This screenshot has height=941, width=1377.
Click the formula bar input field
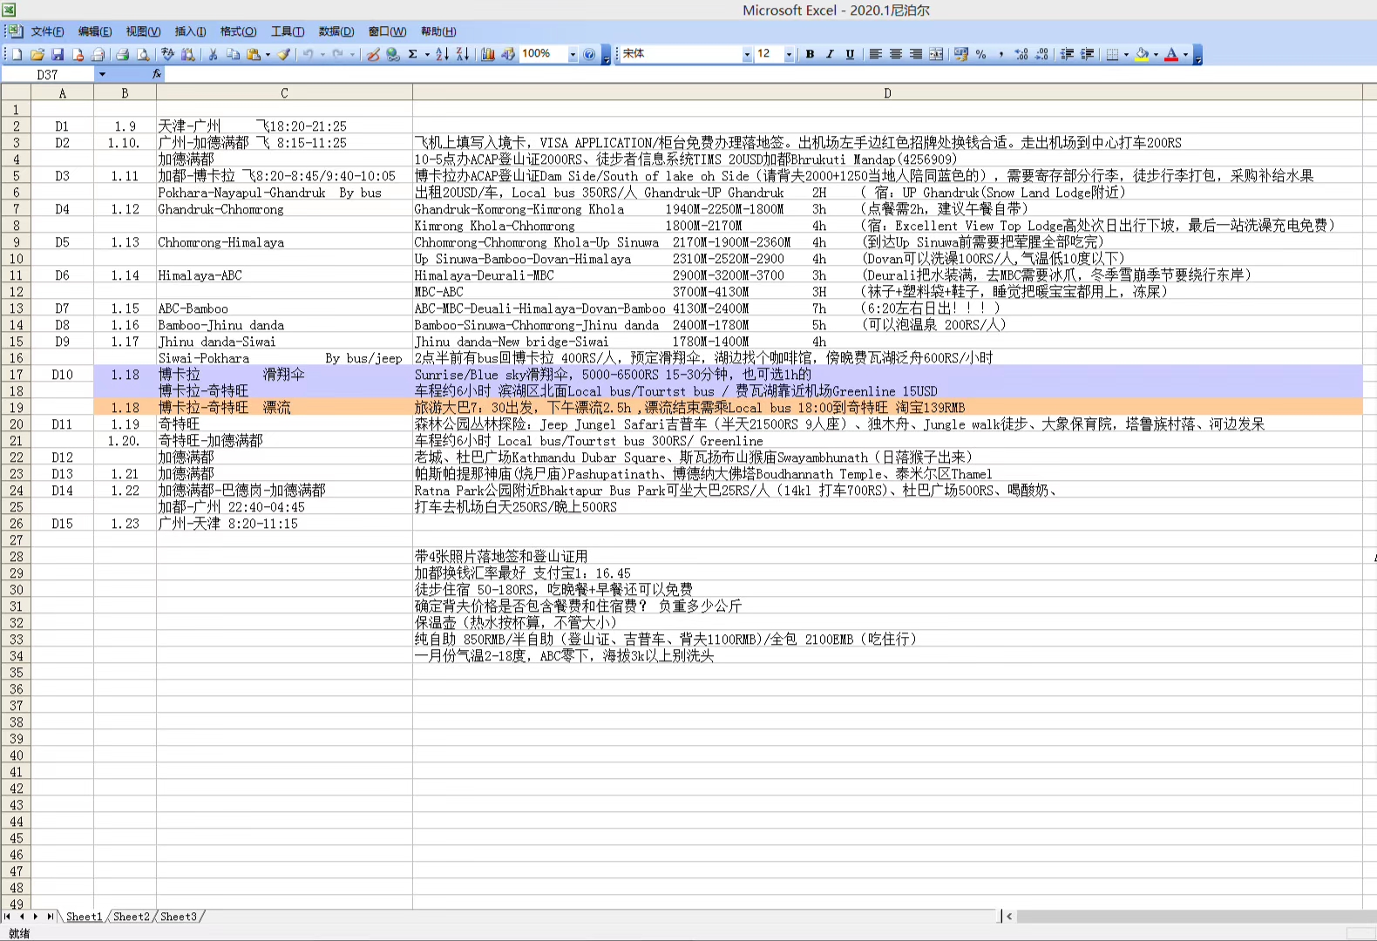pos(770,74)
